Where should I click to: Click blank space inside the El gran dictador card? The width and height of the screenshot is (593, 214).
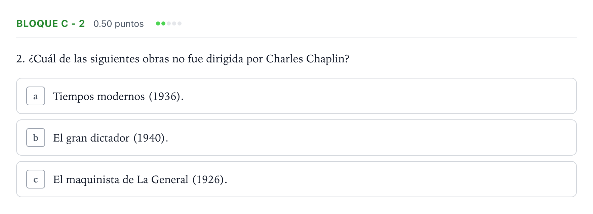(370, 138)
